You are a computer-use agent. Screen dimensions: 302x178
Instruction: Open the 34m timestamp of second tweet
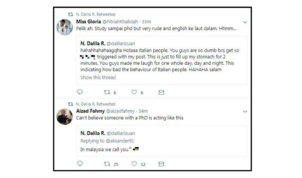click(143, 111)
